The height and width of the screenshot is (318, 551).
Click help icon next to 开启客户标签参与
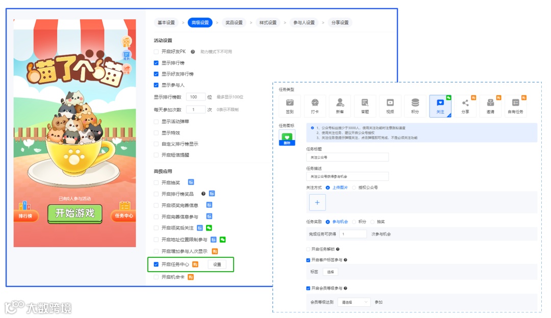[x=345, y=260]
